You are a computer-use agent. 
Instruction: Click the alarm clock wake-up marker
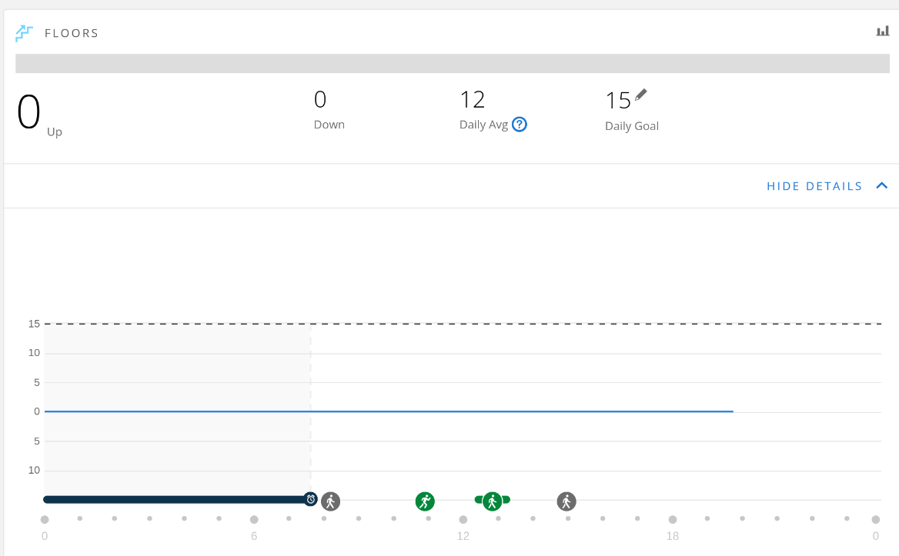311,499
